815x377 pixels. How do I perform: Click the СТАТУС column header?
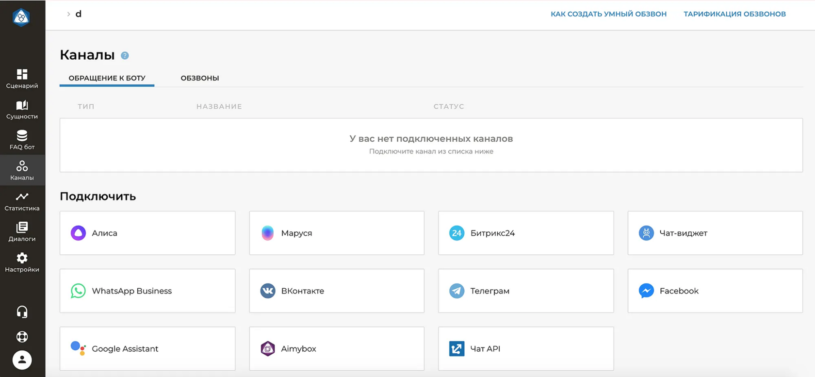tap(449, 106)
